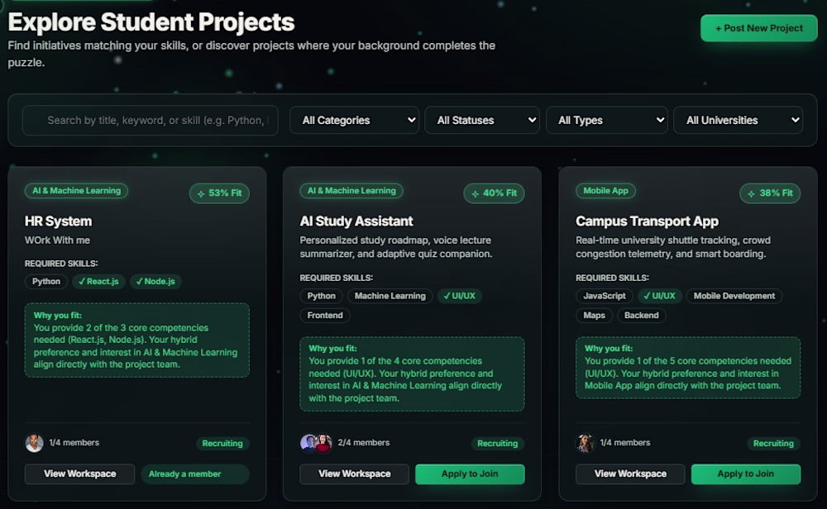
Task: Click the 40% Fit sparkle badge
Action: coord(494,193)
